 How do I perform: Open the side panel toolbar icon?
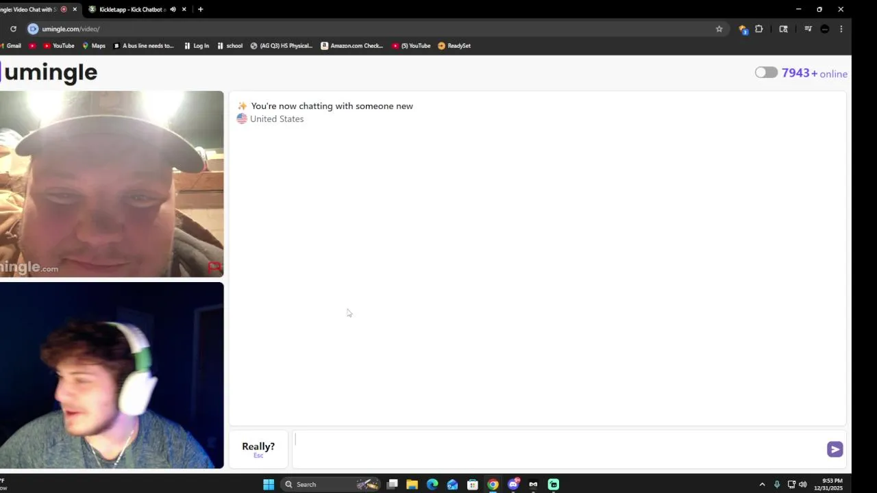(x=783, y=29)
